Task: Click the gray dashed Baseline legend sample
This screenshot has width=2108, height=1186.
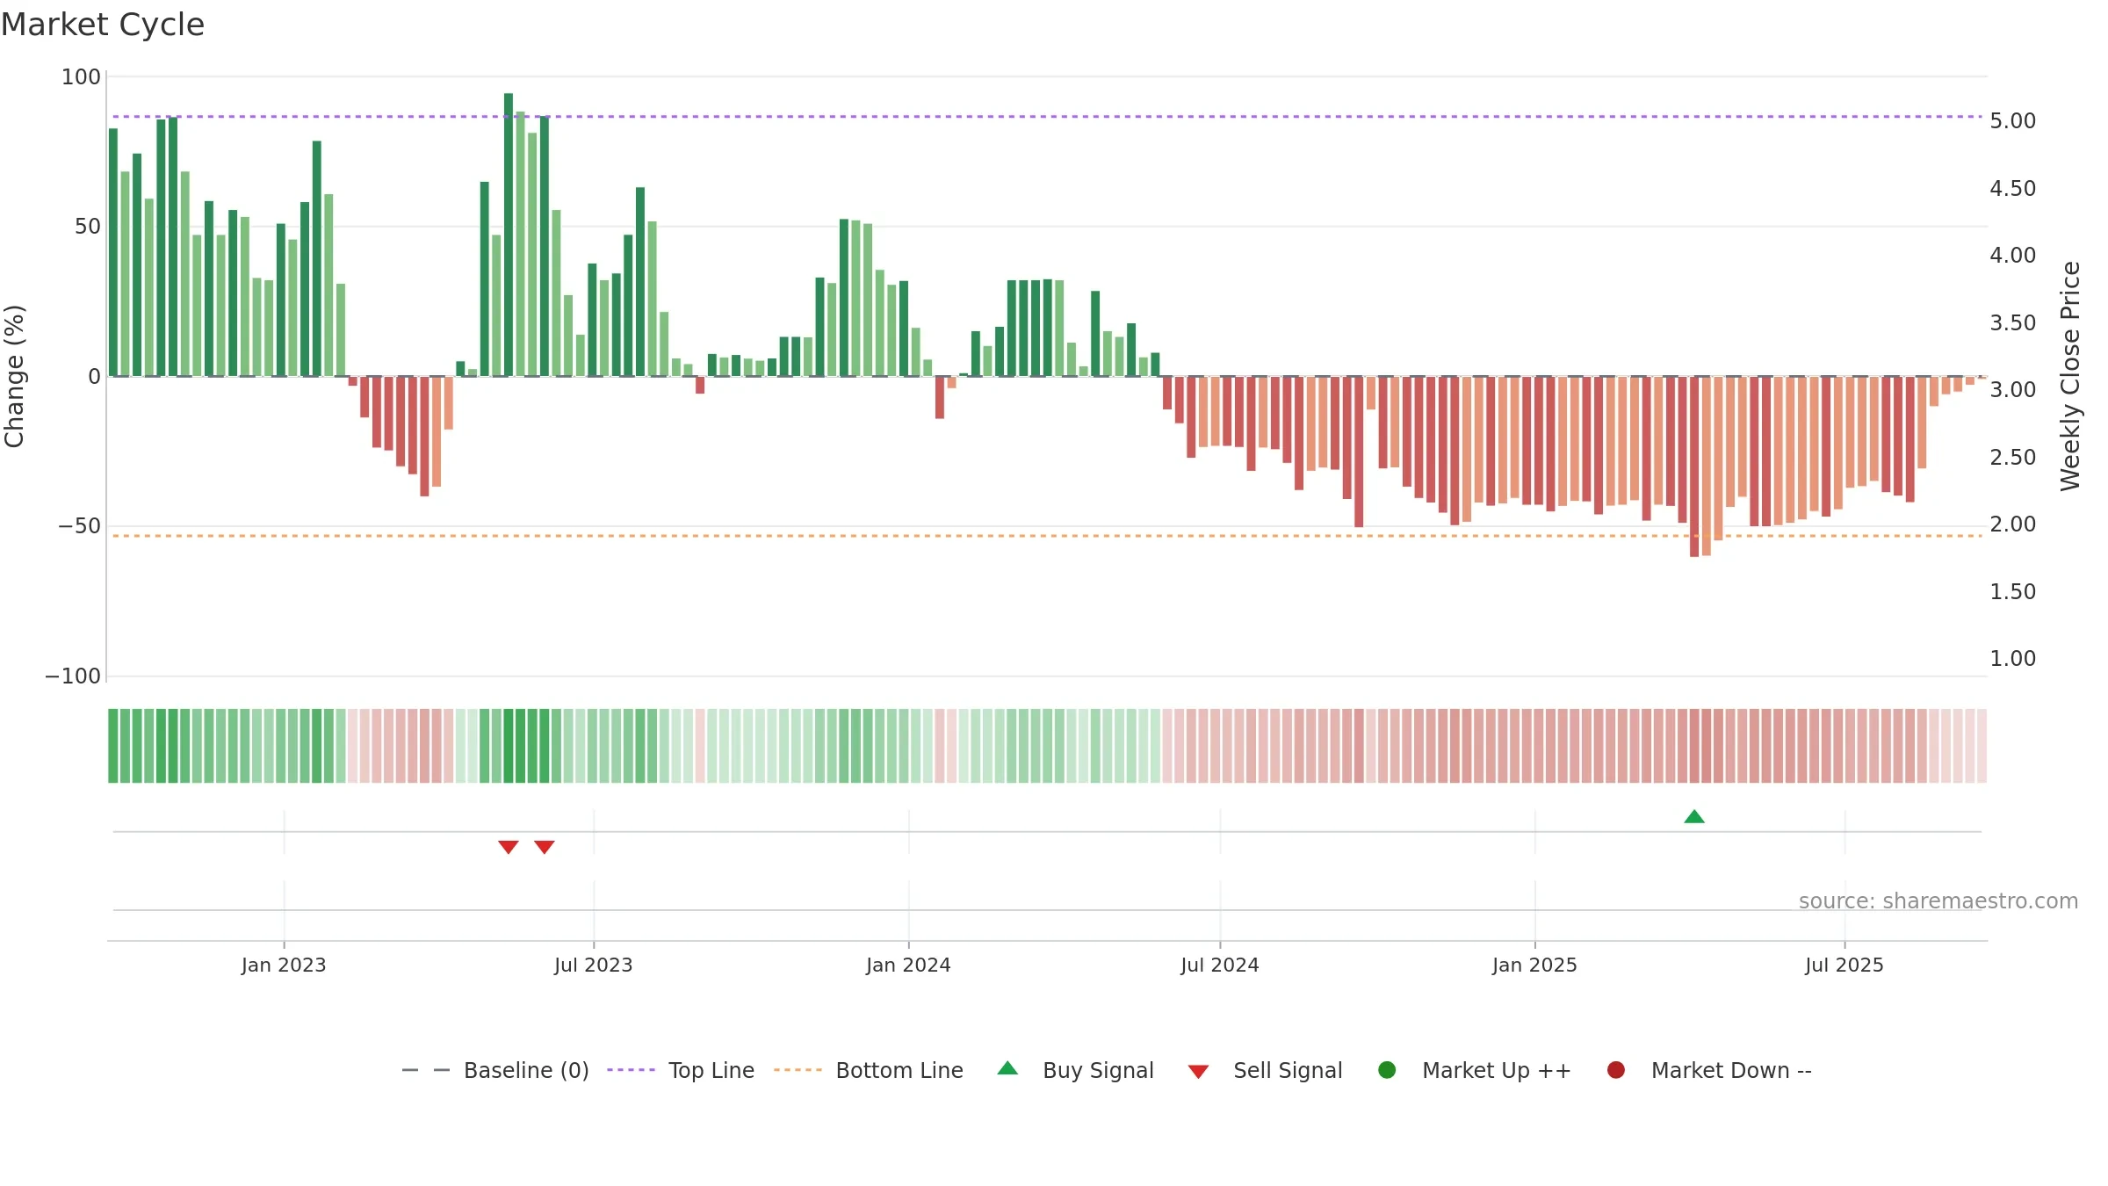Action: point(426,1070)
